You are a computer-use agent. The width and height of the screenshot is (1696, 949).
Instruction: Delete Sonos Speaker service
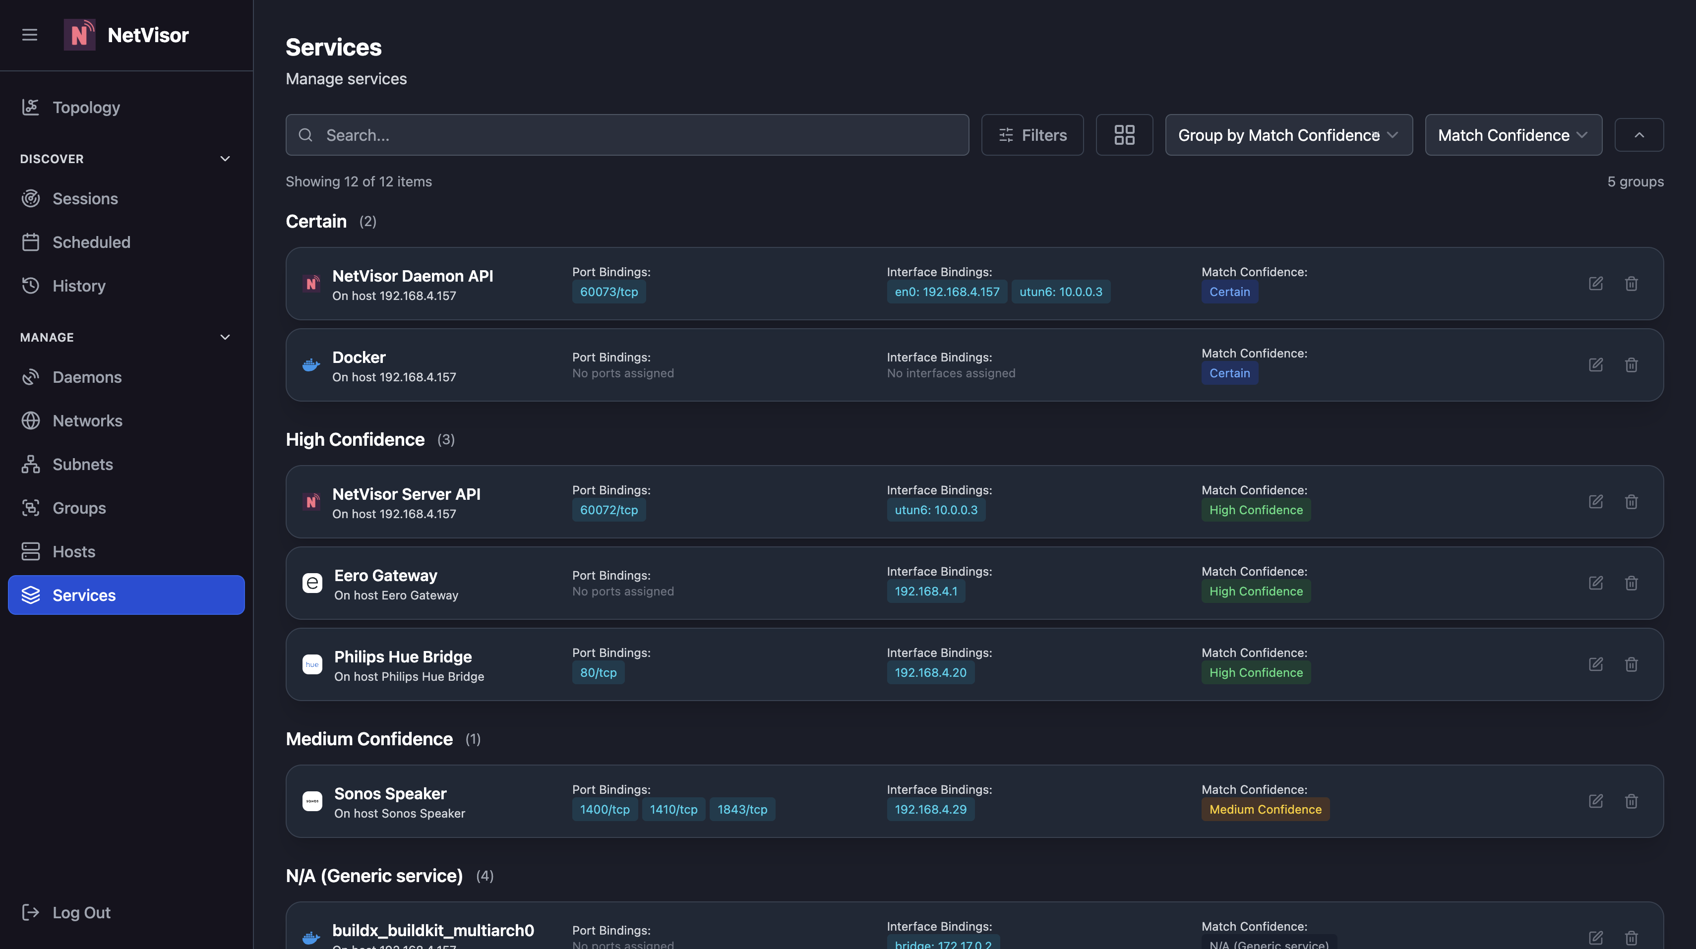pos(1631,802)
